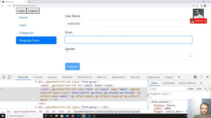Focus the Email input field

point(129,40)
